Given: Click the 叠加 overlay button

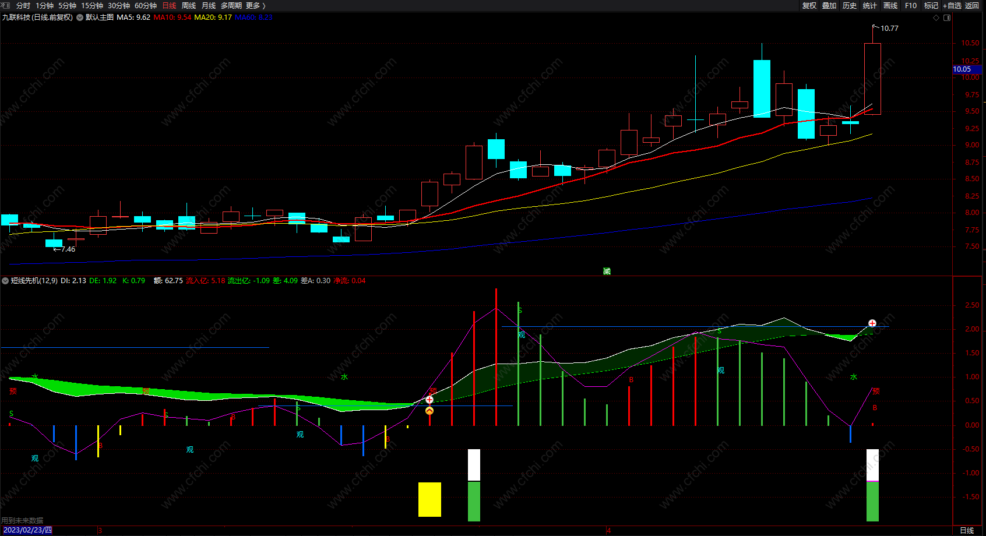Looking at the screenshot, I should click(829, 5).
